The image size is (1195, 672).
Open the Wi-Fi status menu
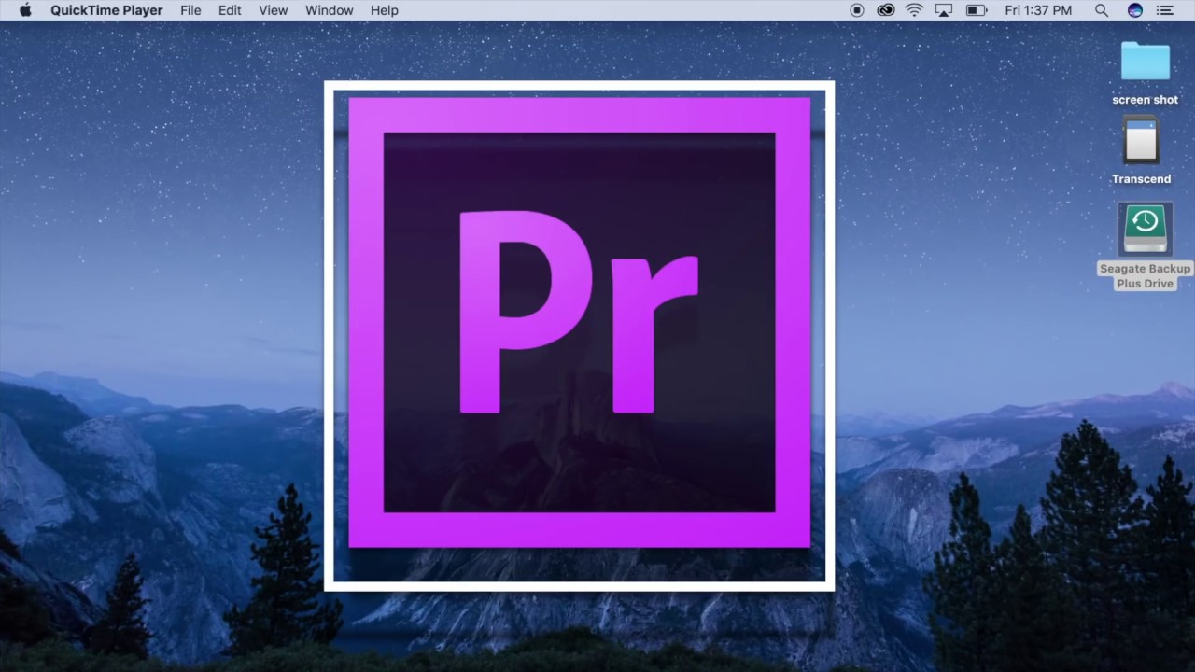(914, 10)
